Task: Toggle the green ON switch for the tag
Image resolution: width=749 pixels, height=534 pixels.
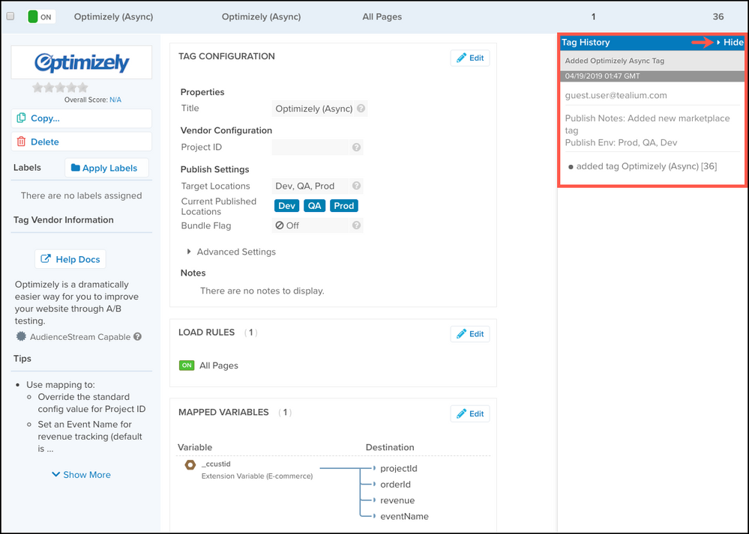Action: coord(41,16)
